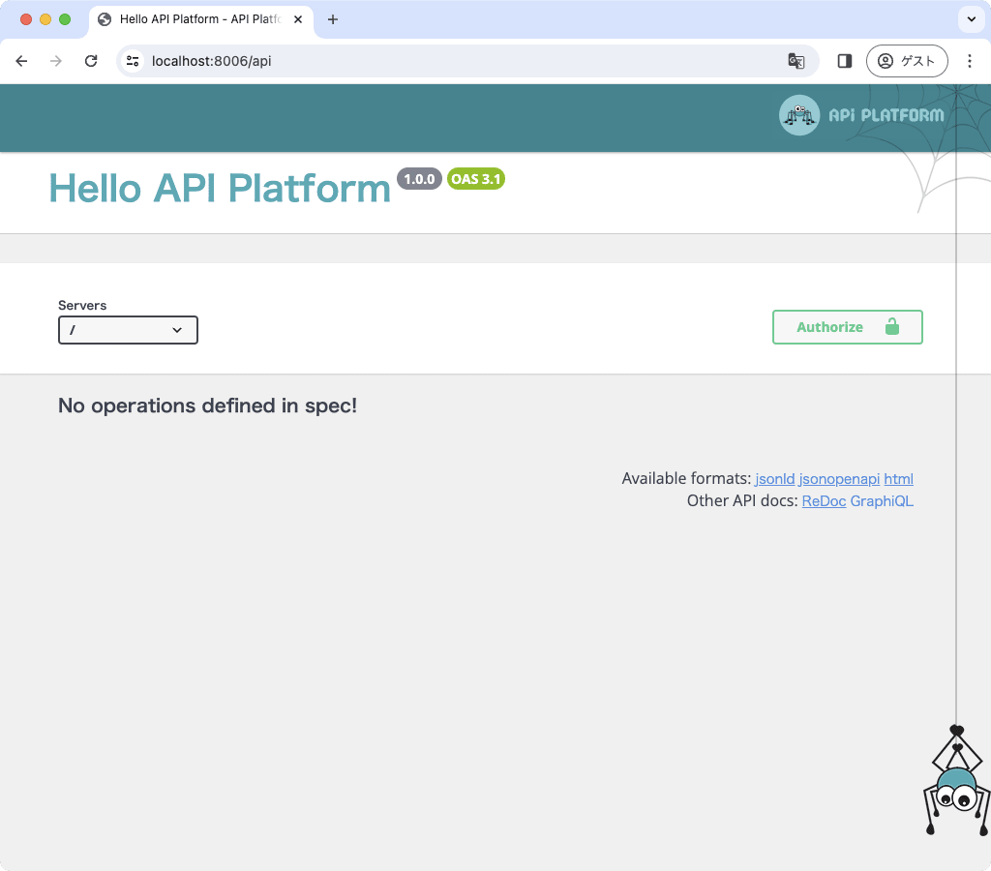Click the lock icon in Authorize
The width and height of the screenshot is (991, 871).
(x=891, y=327)
